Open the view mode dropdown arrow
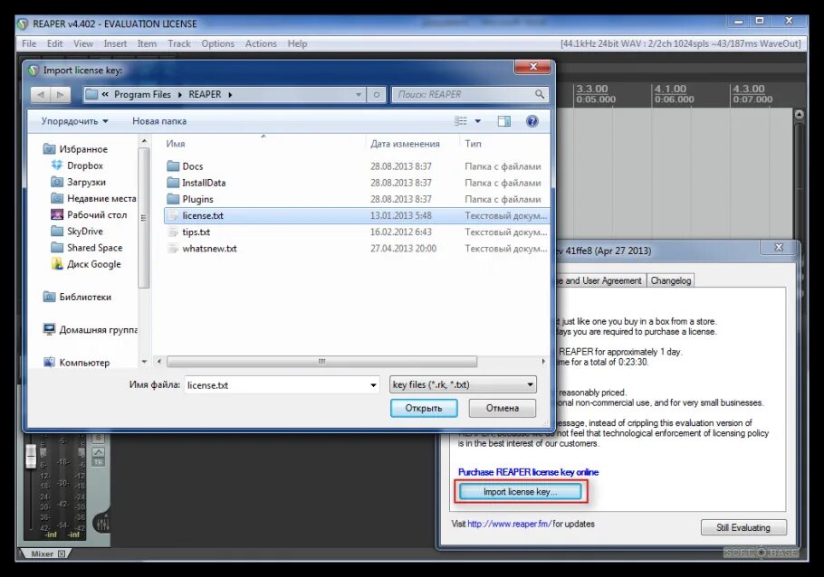The height and width of the screenshot is (577, 824). [478, 121]
